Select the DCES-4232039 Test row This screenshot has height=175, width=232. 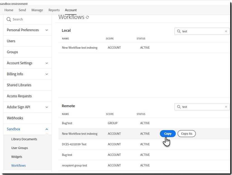(x=144, y=144)
